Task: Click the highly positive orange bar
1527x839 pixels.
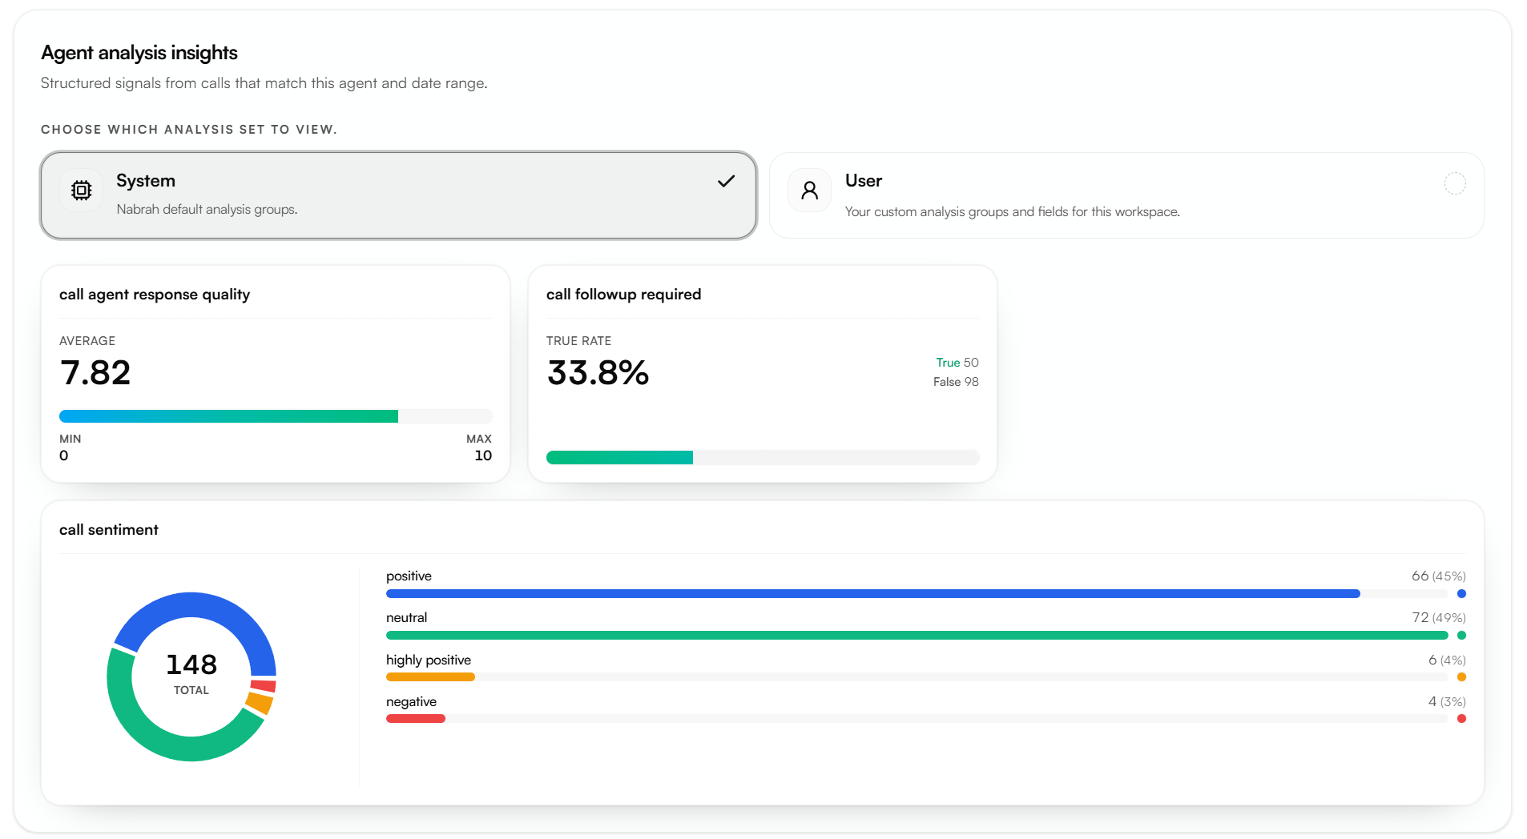Action: click(430, 677)
